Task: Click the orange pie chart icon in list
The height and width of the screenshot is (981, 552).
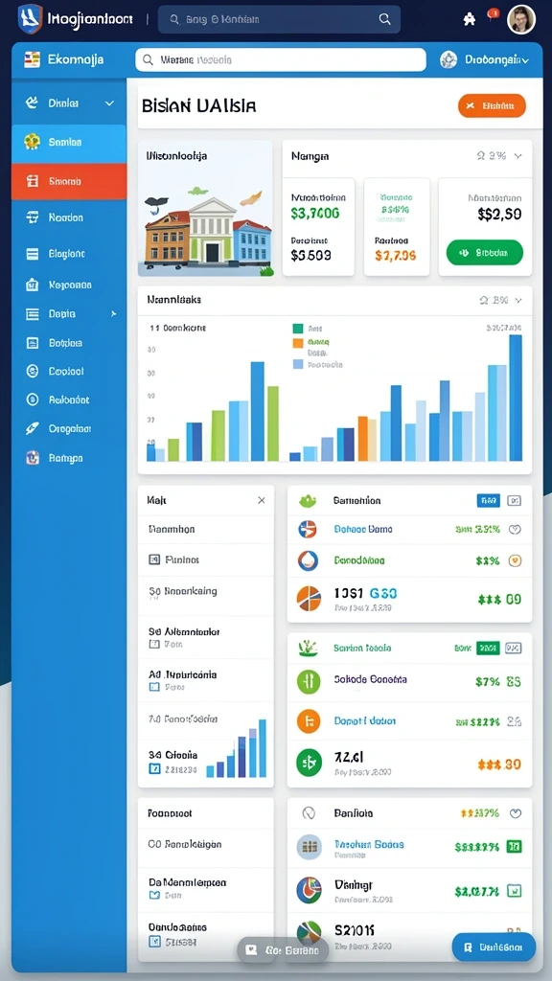Action: (x=309, y=599)
